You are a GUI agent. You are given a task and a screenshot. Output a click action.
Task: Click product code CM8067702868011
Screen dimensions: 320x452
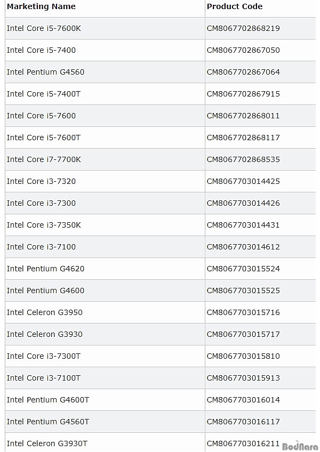[243, 116]
